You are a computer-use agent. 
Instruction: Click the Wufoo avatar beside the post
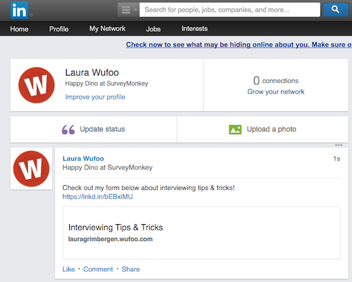pos(31,169)
